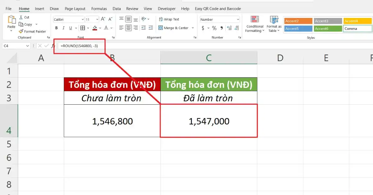The image size is (373, 195).
Task: Open the Number format dialog launcher
Action: [x=240, y=37]
